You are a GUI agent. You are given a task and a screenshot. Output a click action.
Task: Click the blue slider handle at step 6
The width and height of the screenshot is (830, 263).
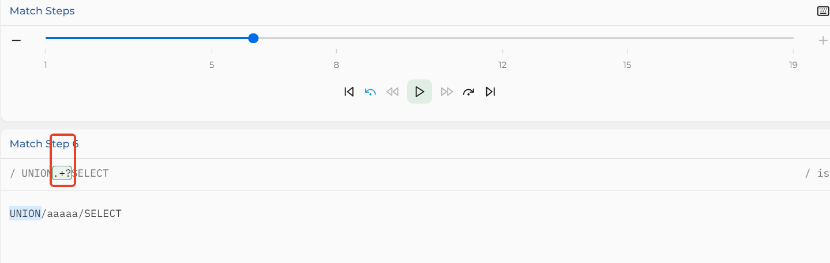coord(253,39)
